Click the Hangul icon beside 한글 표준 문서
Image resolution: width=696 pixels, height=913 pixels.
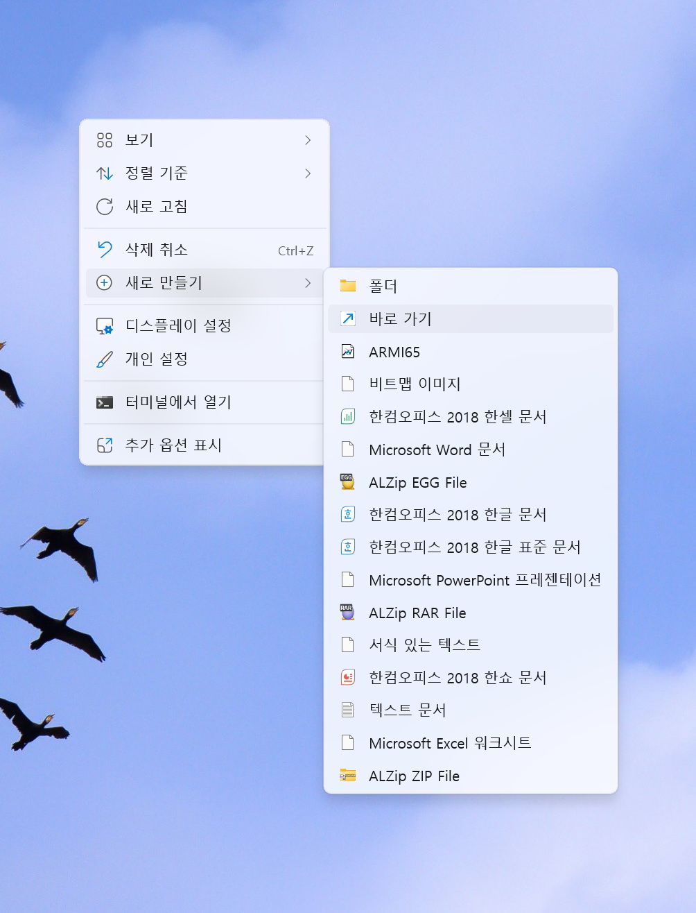348,547
